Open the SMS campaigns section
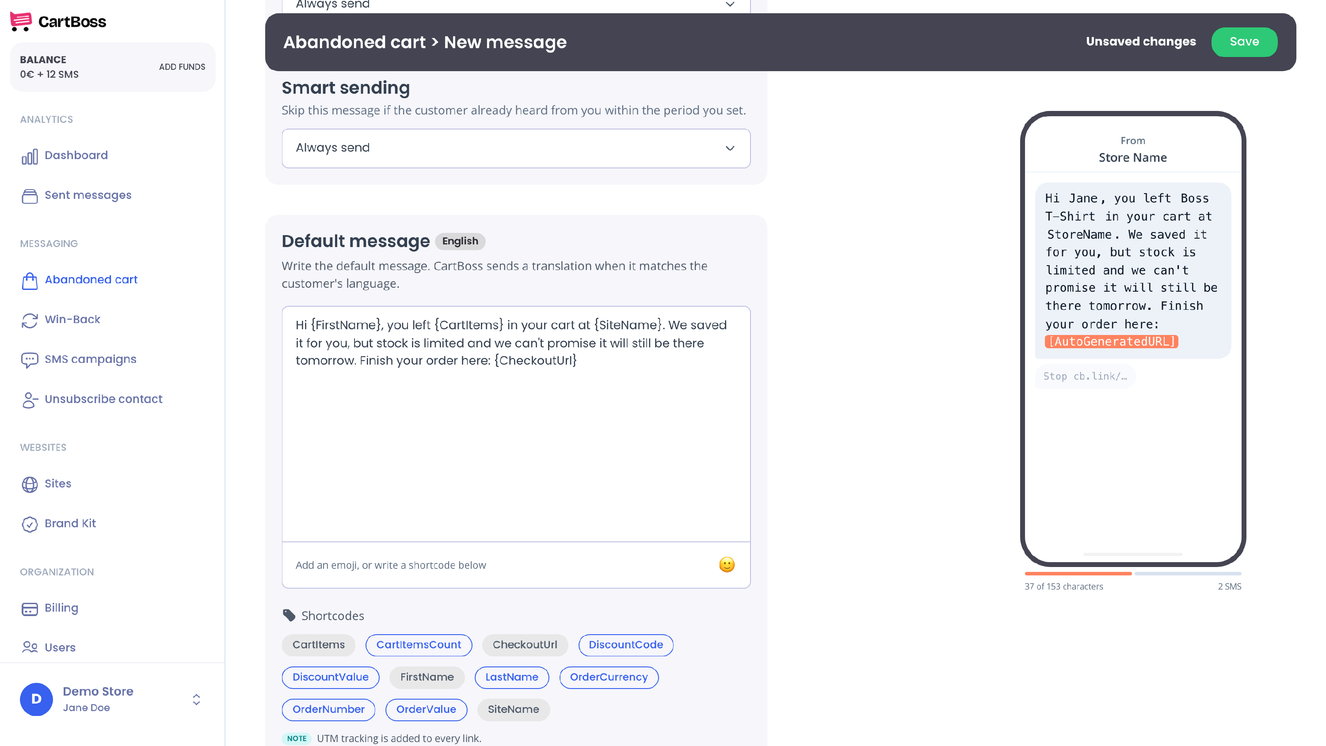Viewport: 1326px width, 746px height. (x=90, y=359)
